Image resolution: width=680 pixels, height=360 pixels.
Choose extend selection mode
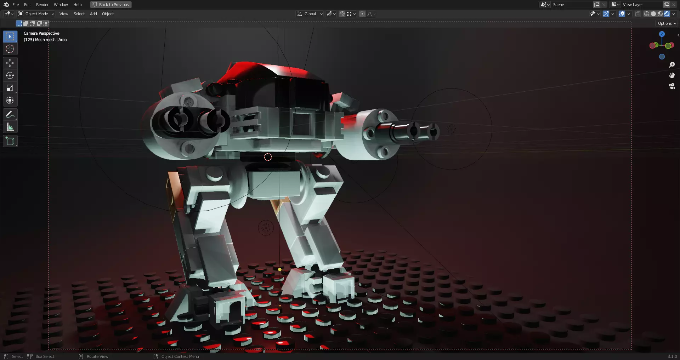point(26,23)
